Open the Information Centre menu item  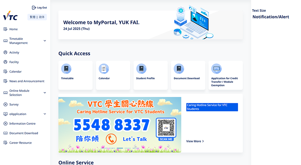click(x=23, y=124)
